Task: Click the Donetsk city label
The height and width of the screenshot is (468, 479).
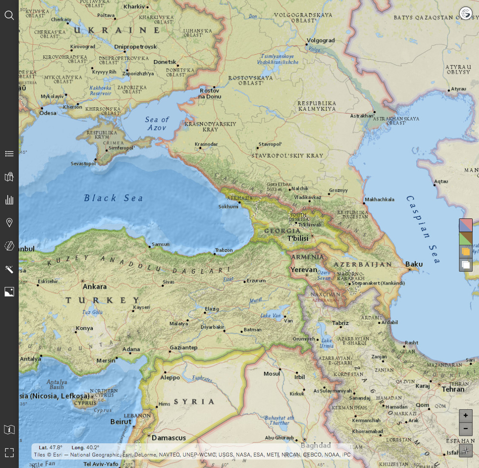Action: coord(165,62)
